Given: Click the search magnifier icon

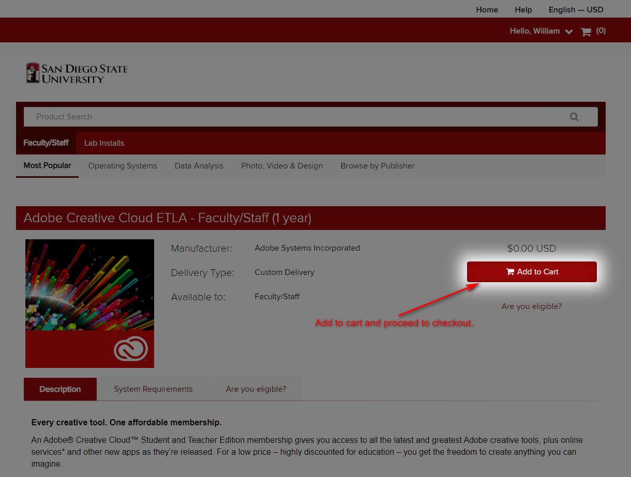Looking at the screenshot, I should coord(574,117).
